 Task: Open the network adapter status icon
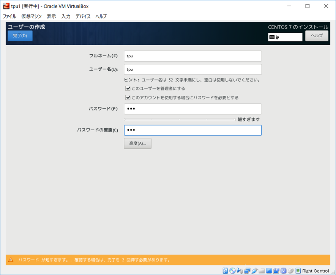(x=247, y=271)
